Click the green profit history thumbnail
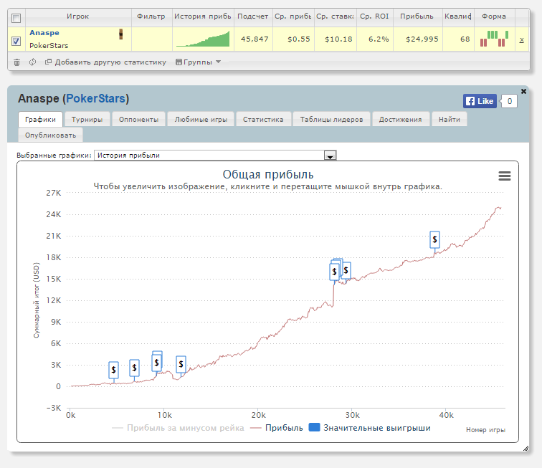542x468 pixels. point(203,39)
